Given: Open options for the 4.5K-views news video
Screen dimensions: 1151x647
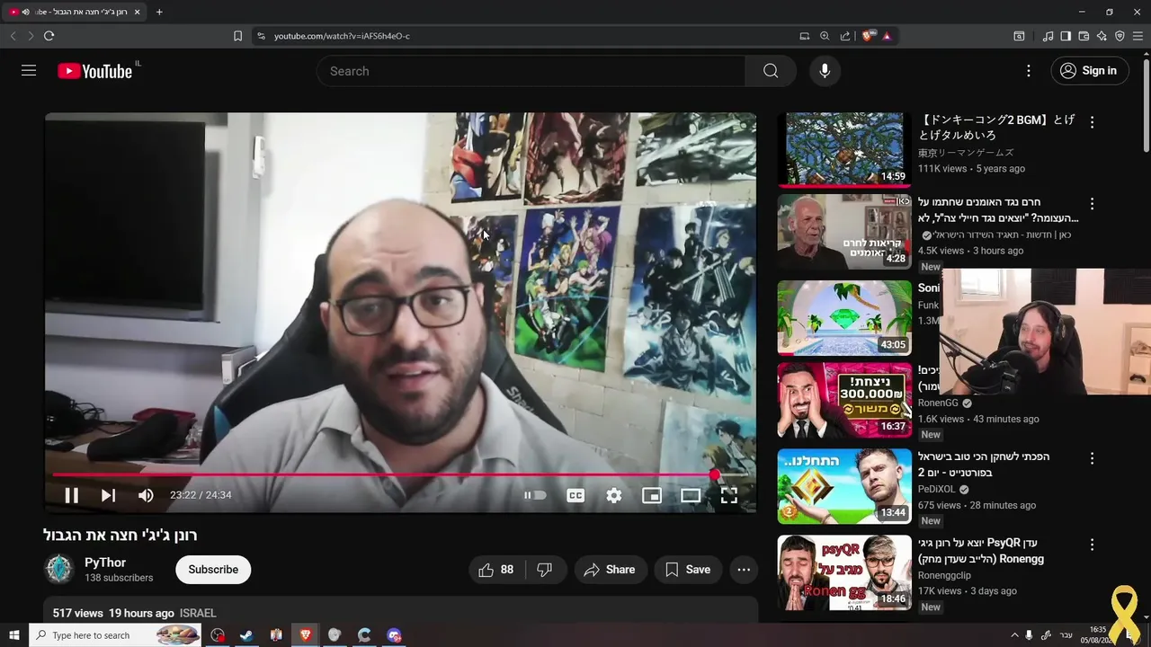Looking at the screenshot, I should coord(1093,204).
